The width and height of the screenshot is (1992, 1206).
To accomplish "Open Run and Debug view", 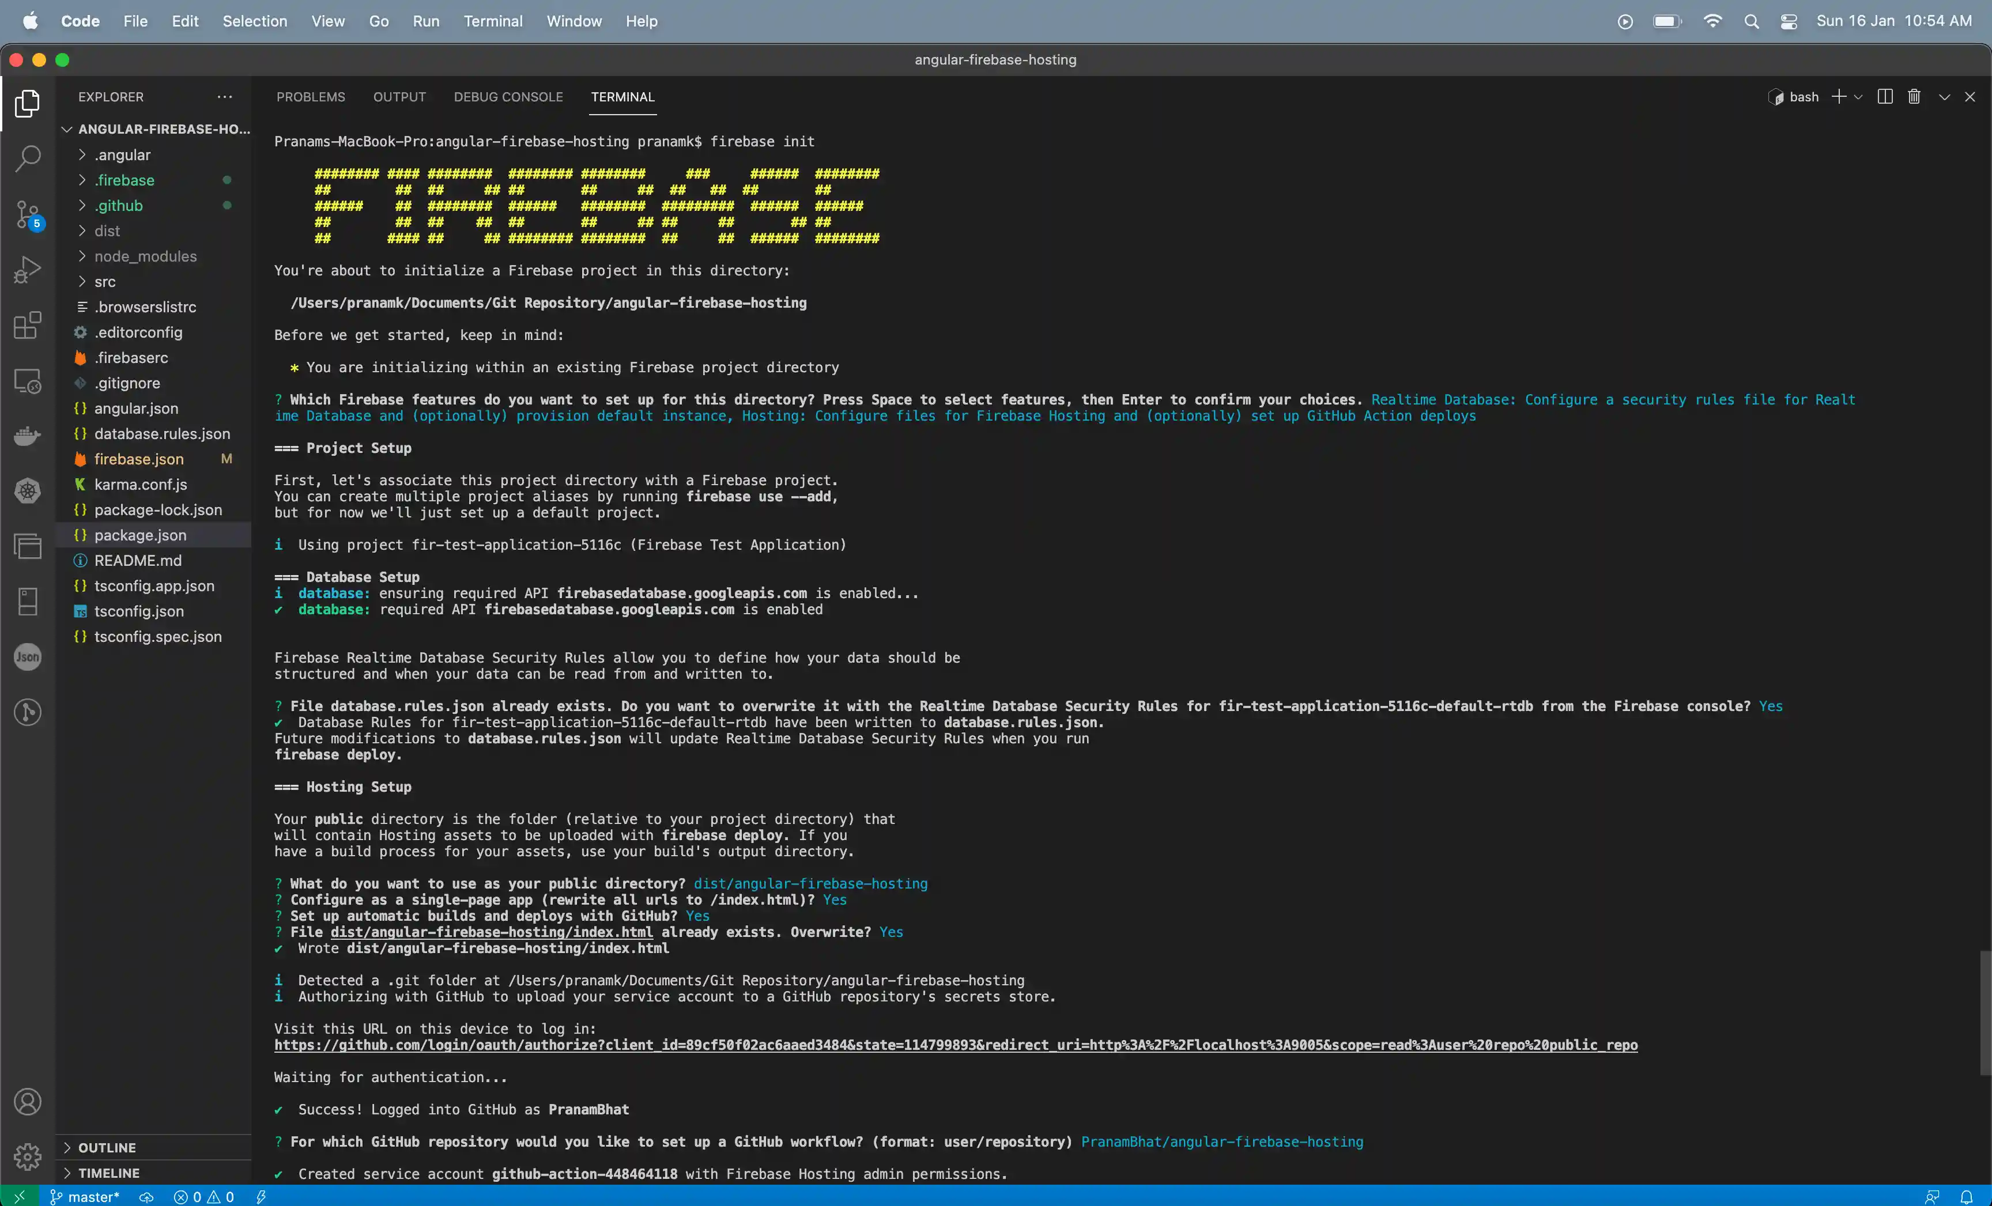I will coord(28,269).
